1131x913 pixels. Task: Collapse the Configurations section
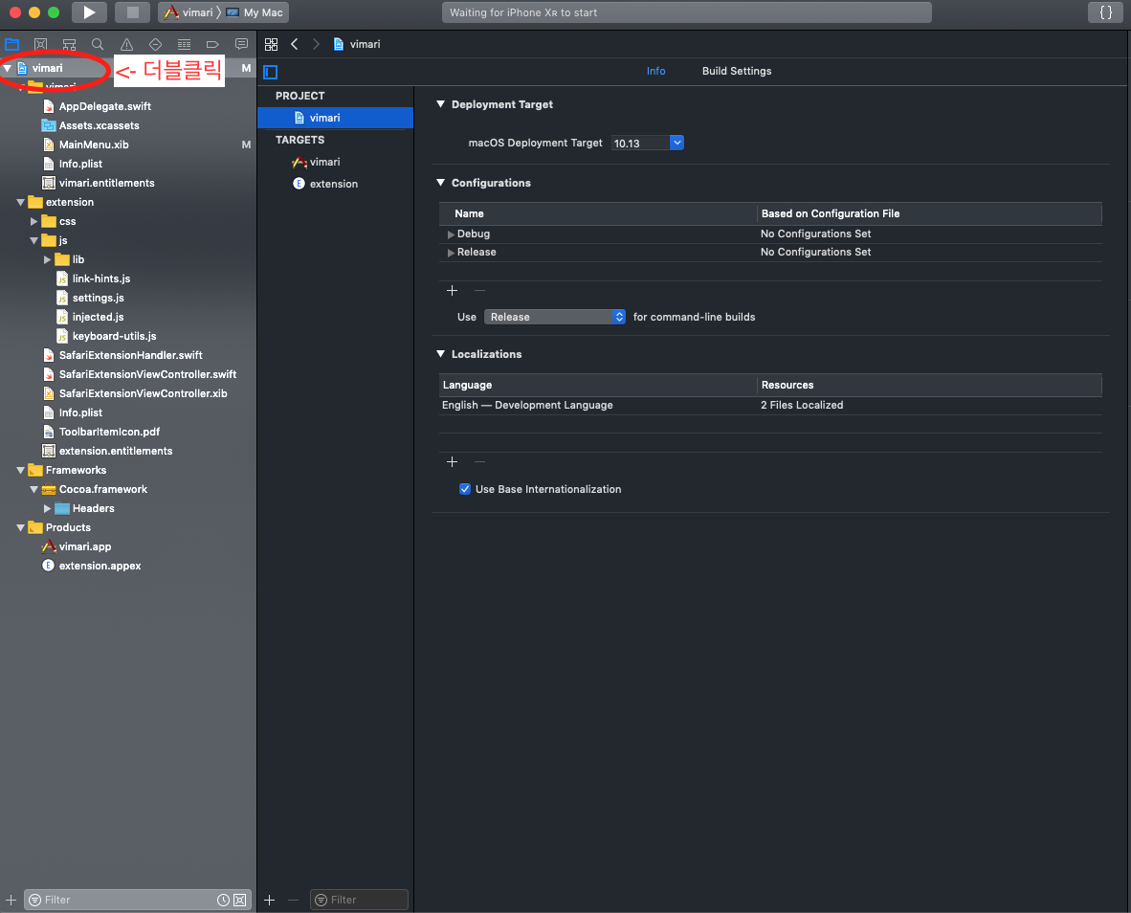click(x=441, y=183)
